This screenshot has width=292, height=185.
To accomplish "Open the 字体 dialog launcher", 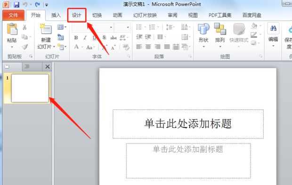I will [x=129, y=56].
